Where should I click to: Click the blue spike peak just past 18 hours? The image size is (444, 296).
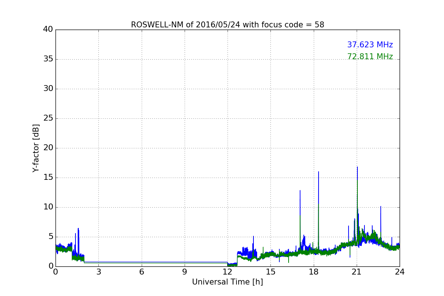pos(319,172)
